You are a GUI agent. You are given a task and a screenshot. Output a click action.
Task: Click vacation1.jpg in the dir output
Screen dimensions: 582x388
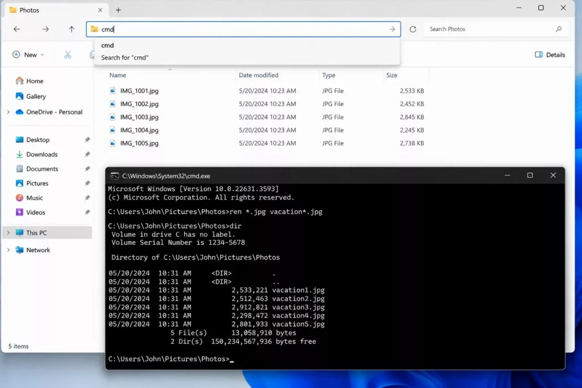[298, 290]
